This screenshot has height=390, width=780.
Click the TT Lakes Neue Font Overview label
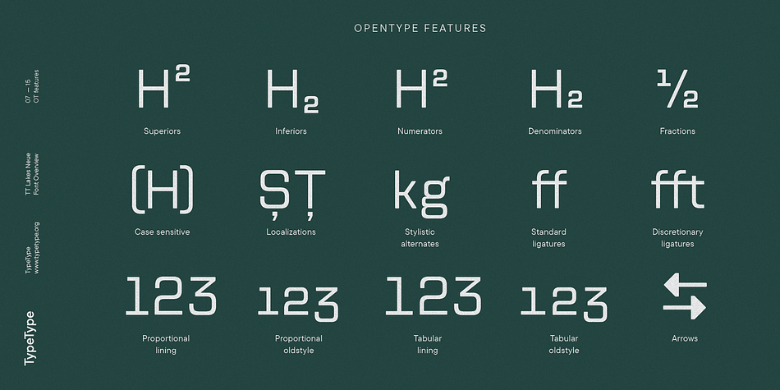pos(32,173)
